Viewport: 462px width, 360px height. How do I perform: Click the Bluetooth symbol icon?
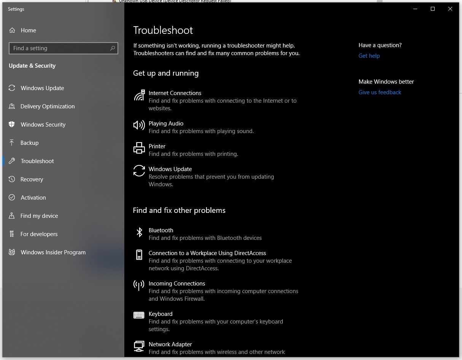tap(139, 232)
